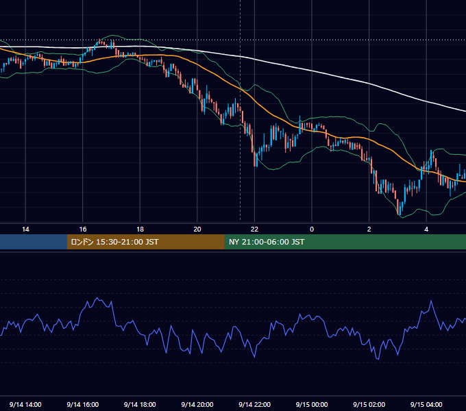466x411 pixels.
Task: Click hour label 18 on price chart axis
Action: [140, 229]
